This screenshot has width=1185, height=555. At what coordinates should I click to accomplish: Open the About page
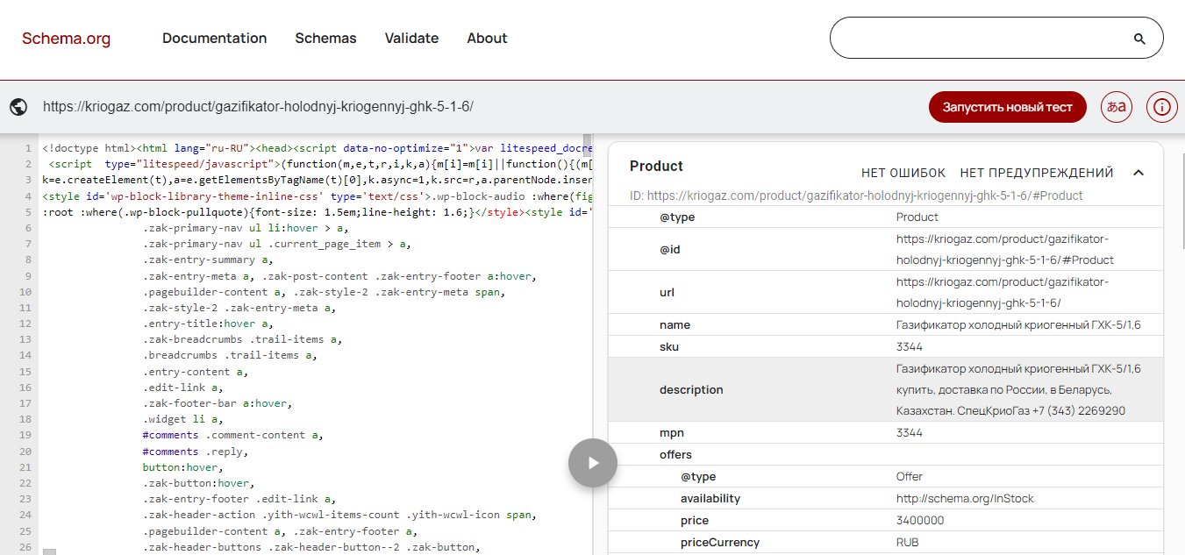[487, 38]
